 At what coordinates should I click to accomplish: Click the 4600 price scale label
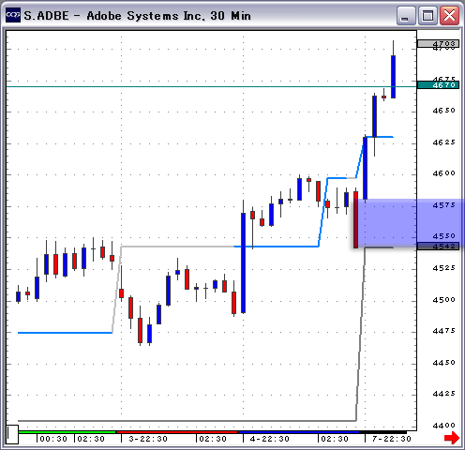[444, 173]
